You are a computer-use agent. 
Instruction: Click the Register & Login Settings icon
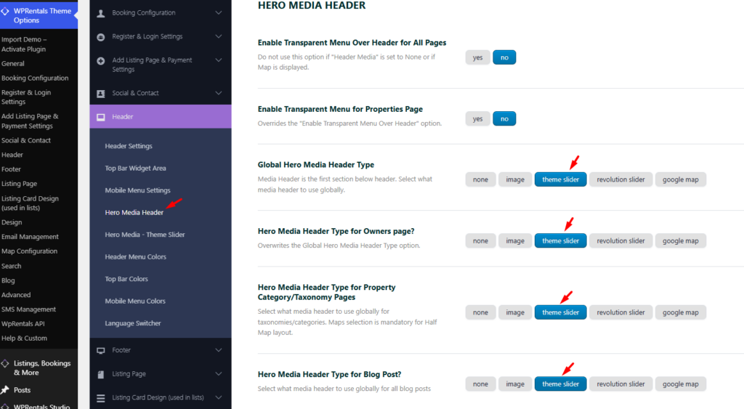click(100, 37)
